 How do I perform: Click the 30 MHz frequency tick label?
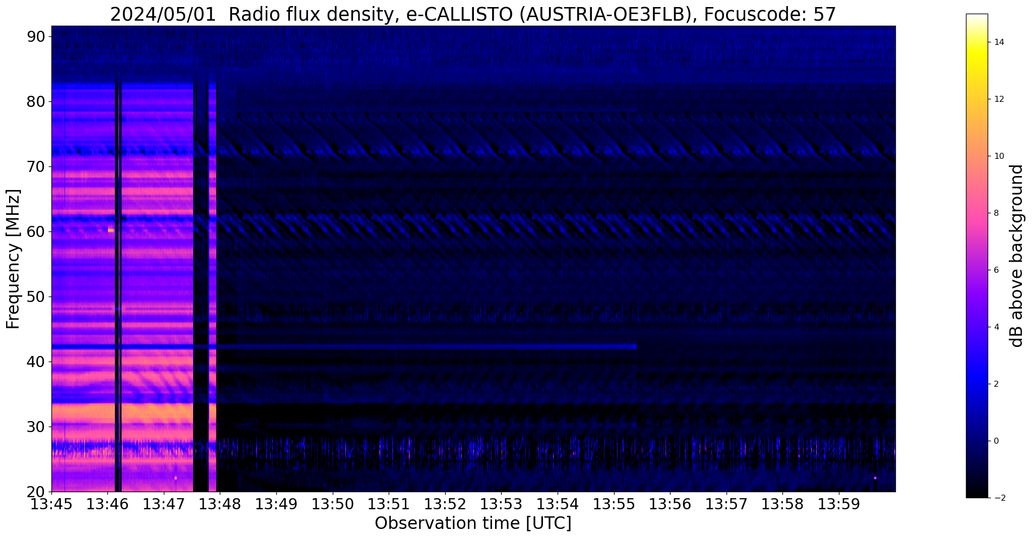pos(37,427)
